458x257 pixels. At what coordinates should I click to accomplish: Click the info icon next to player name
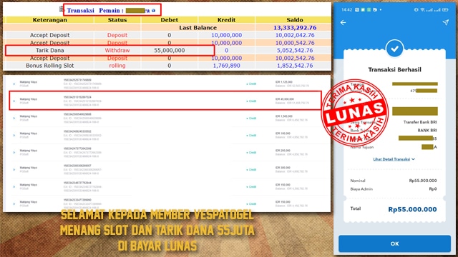click(x=154, y=11)
